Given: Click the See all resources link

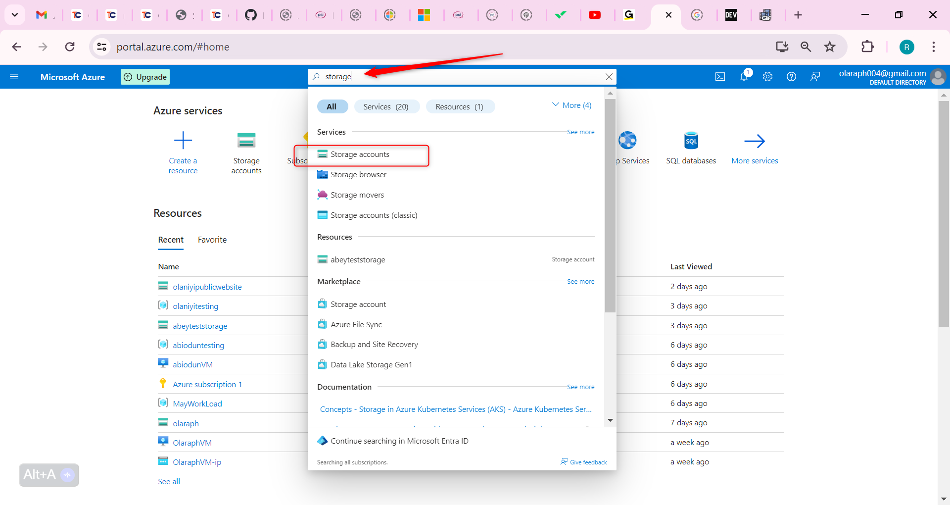Looking at the screenshot, I should tap(168, 481).
